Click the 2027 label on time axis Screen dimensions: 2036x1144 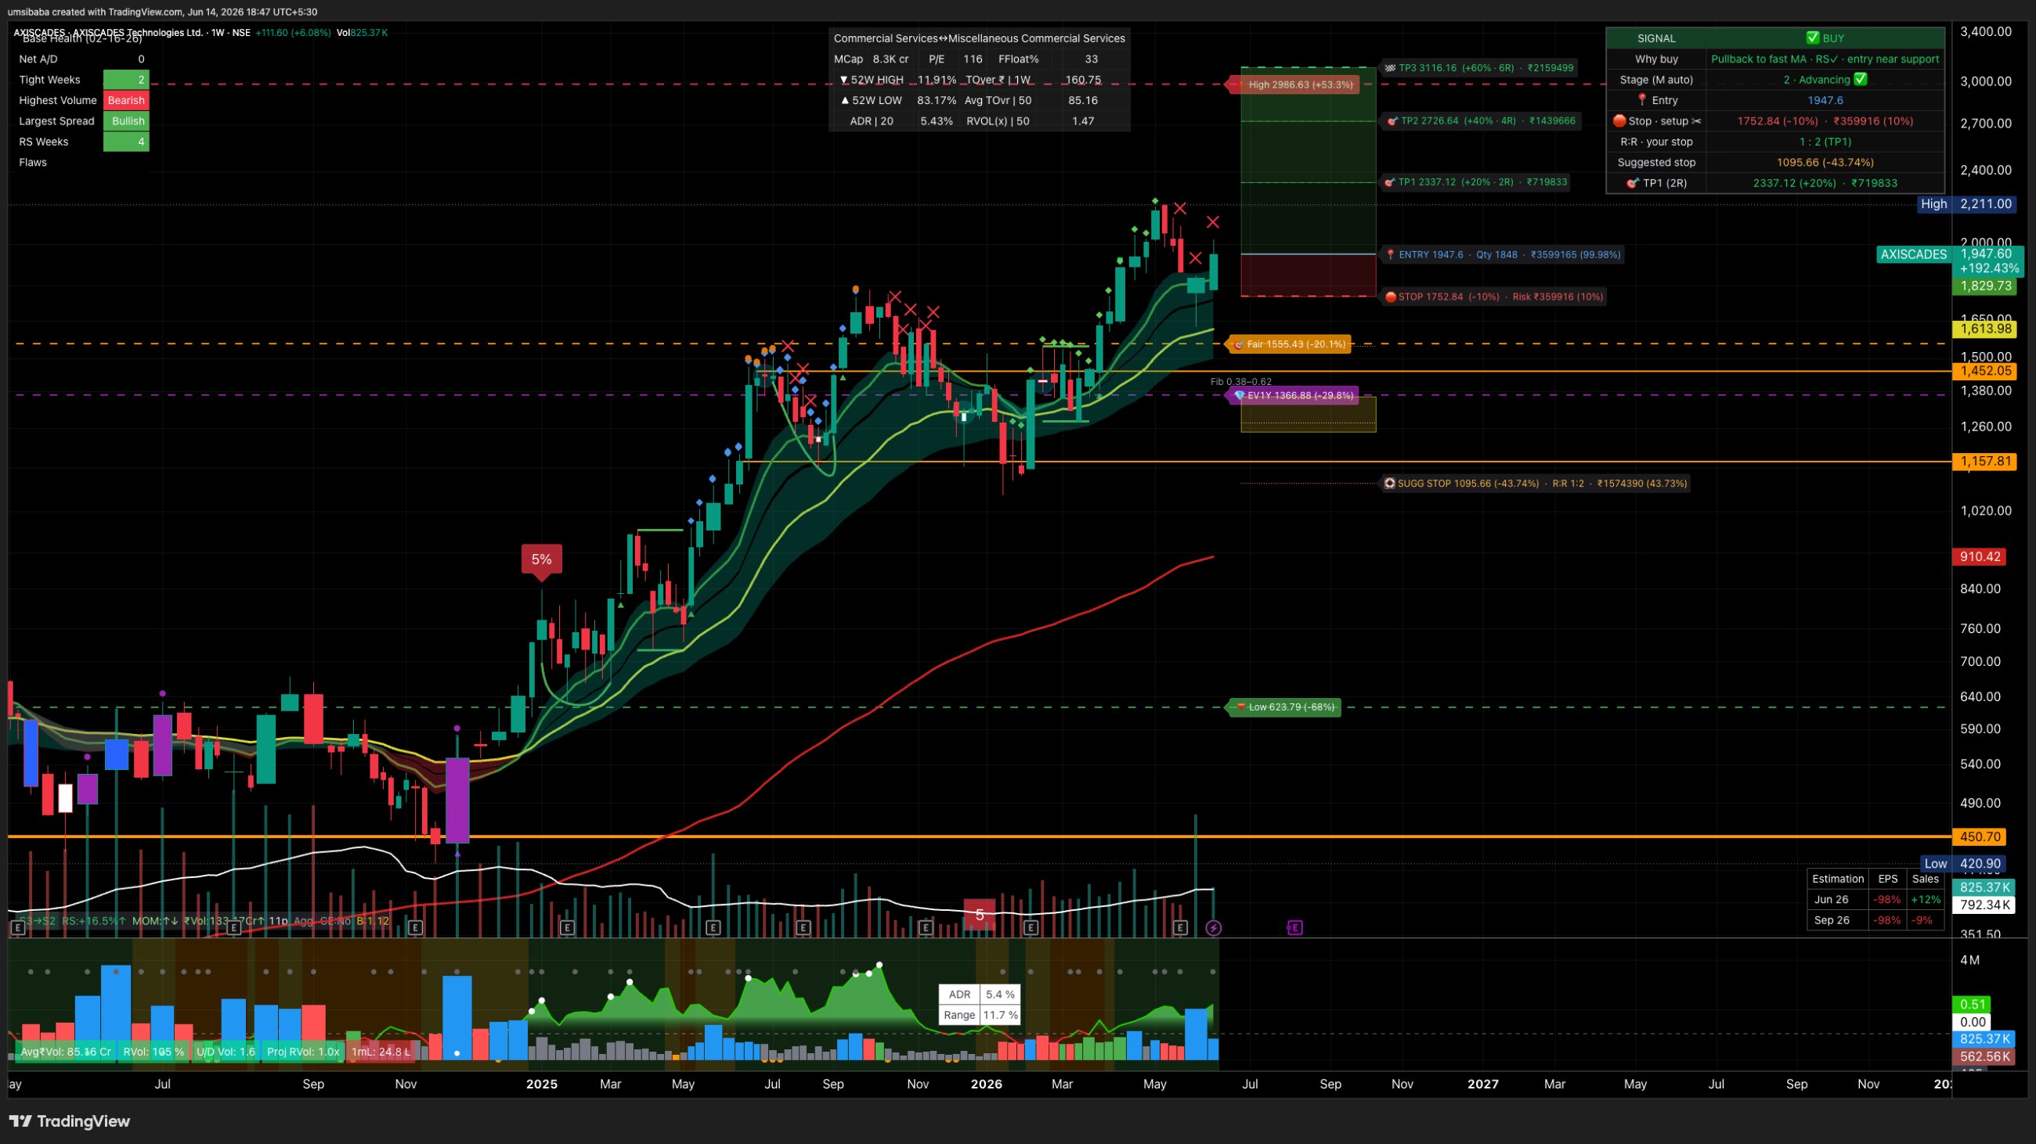click(1482, 1084)
